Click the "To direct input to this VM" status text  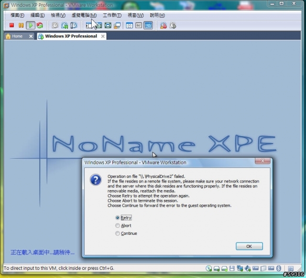pyautogui.click(x=59, y=268)
